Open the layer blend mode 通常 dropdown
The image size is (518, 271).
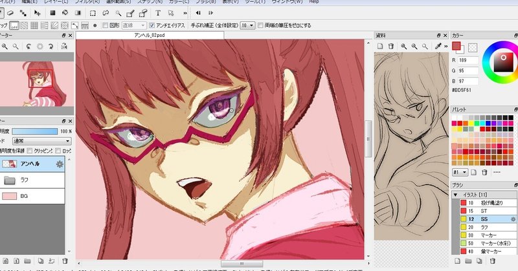click(x=41, y=141)
